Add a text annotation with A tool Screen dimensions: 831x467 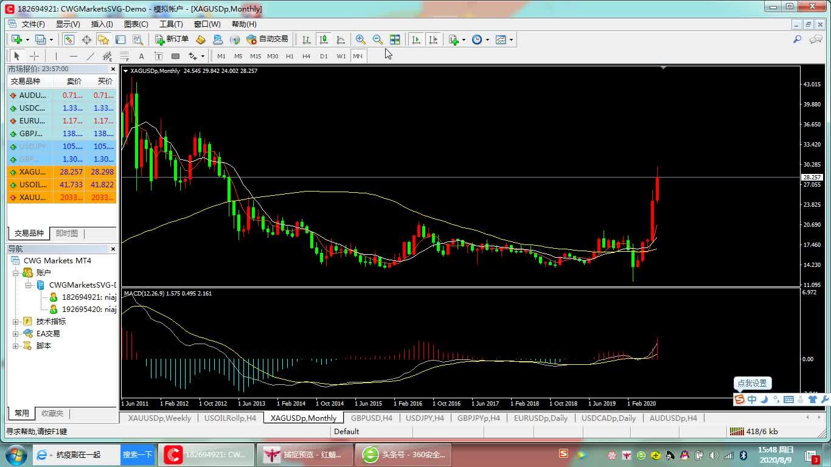click(x=141, y=56)
